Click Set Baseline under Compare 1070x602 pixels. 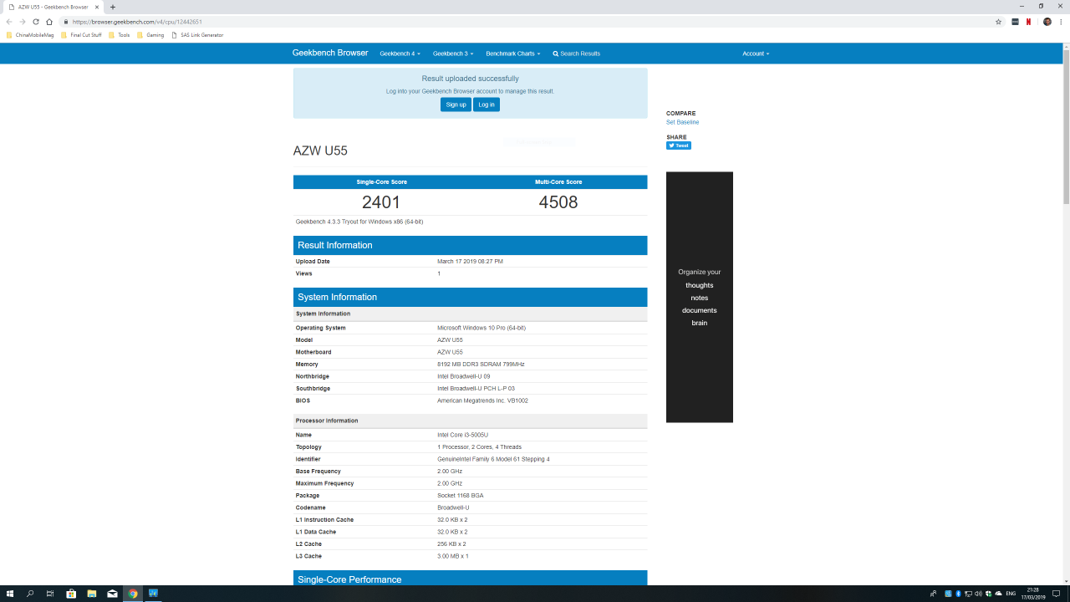point(682,122)
